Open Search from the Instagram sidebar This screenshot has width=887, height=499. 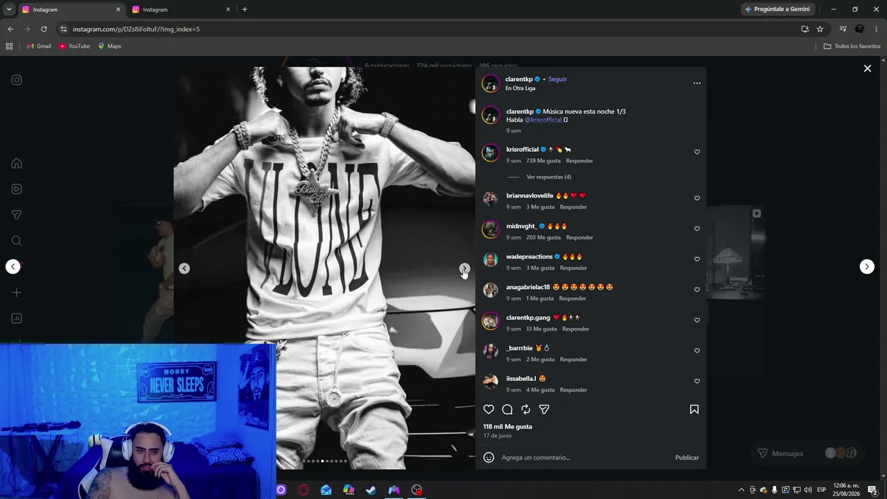tap(17, 240)
